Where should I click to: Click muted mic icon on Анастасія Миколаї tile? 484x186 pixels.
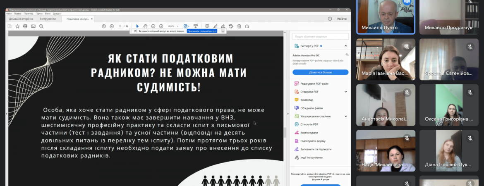(x=407, y=93)
